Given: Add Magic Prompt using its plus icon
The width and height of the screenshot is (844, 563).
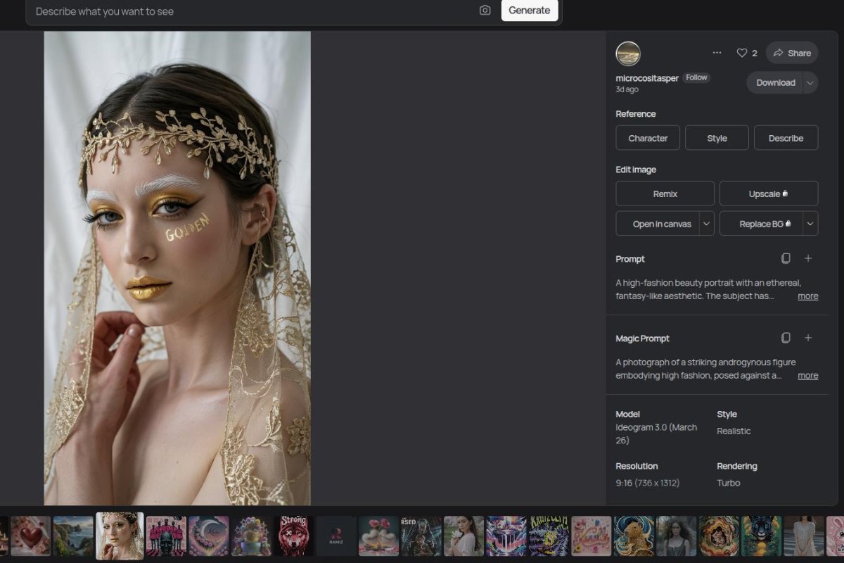Looking at the screenshot, I should tap(808, 338).
